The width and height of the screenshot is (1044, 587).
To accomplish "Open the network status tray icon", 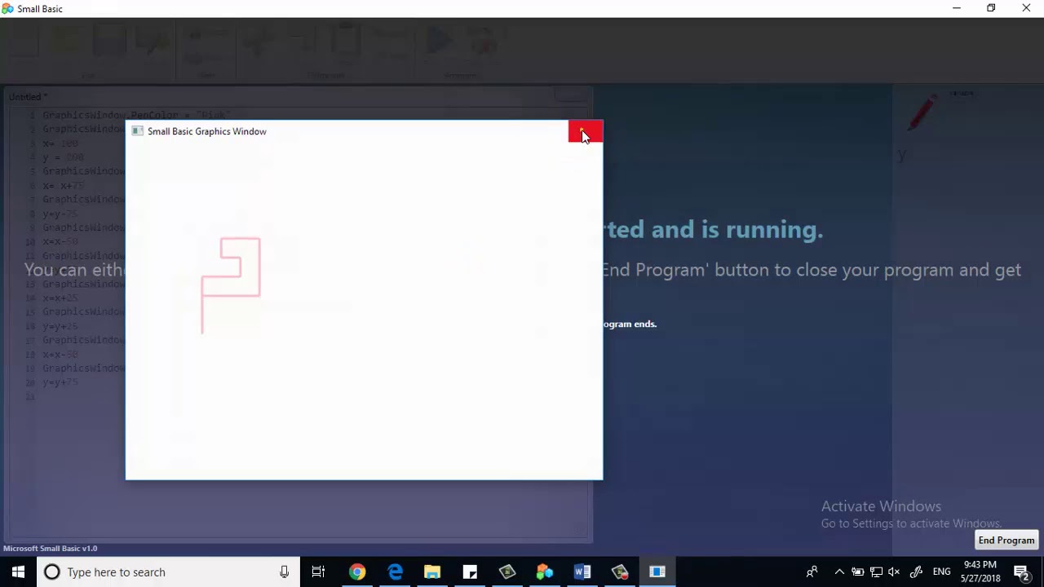I will point(876,572).
